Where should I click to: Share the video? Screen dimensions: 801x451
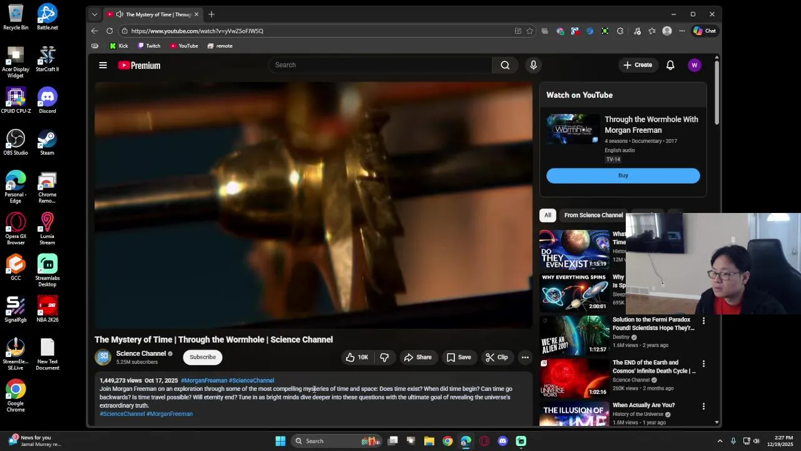tap(417, 357)
